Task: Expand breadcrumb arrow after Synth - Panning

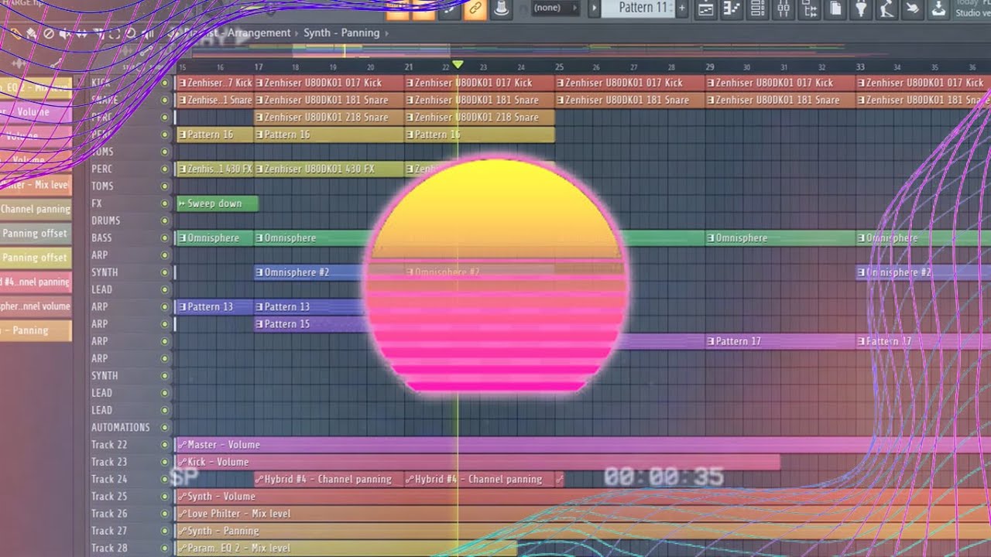Action: [x=386, y=33]
